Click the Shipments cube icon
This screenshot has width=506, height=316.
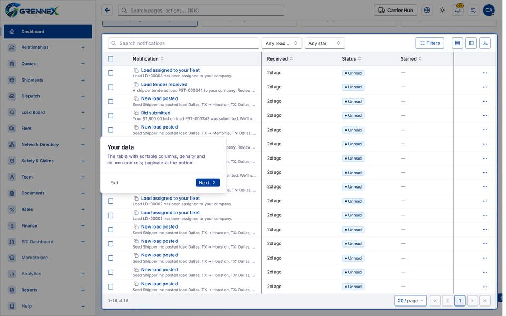(12, 80)
